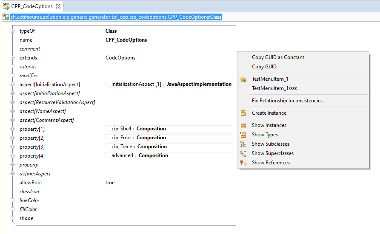Click the selected fully qualified resource path

coord(116,17)
